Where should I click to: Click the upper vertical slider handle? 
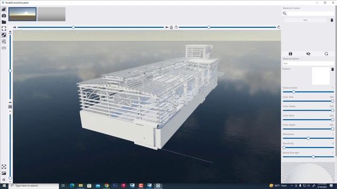(10, 70)
